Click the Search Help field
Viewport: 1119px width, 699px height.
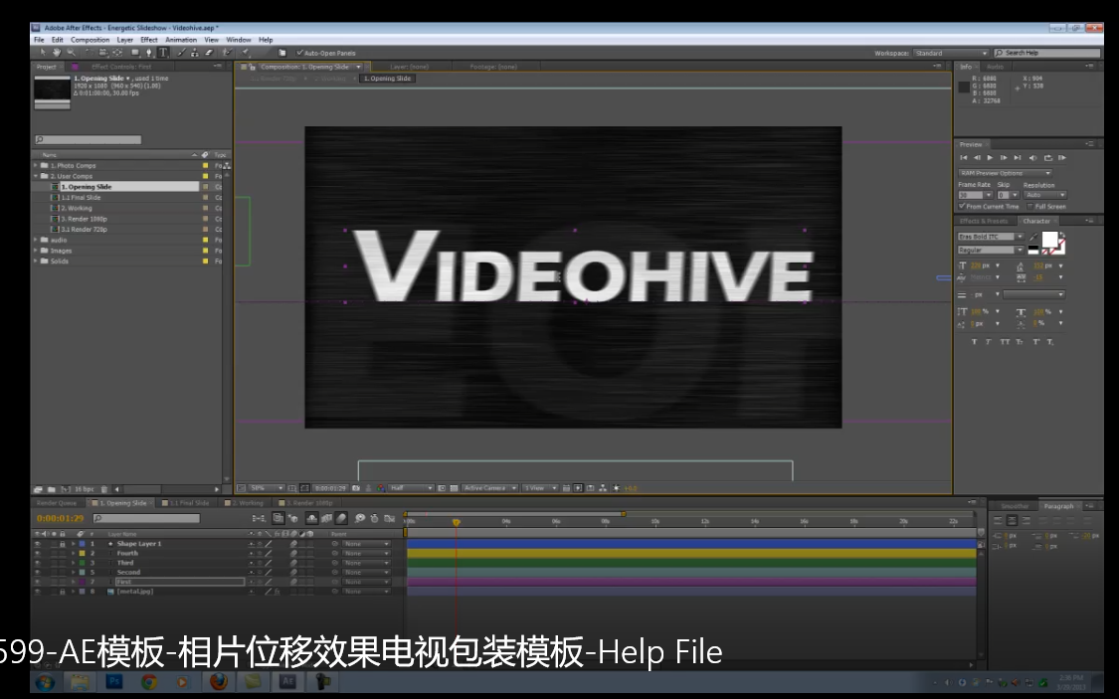tap(1047, 53)
